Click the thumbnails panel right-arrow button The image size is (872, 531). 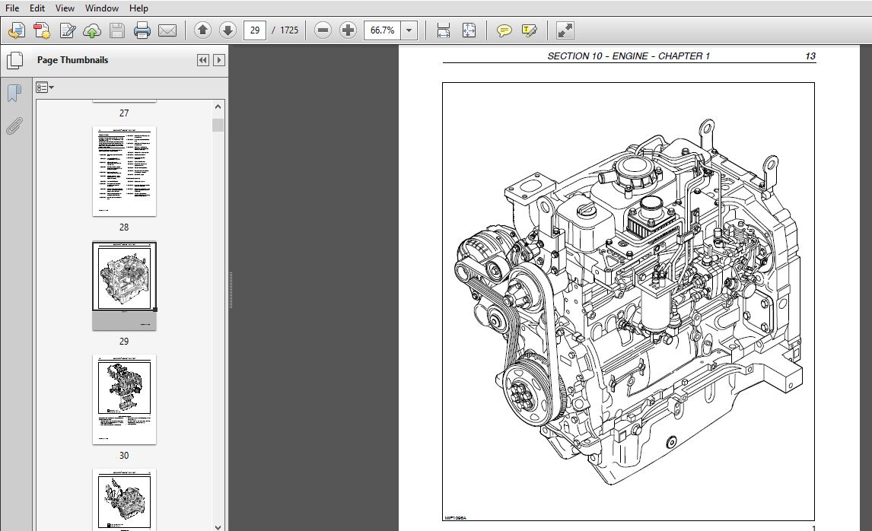[x=219, y=60]
